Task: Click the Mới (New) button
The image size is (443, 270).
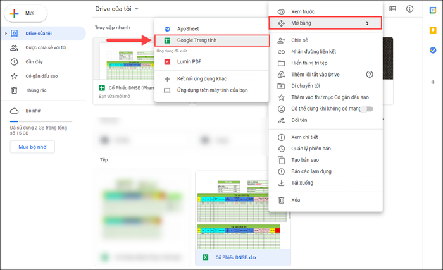Action: point(26,13)
